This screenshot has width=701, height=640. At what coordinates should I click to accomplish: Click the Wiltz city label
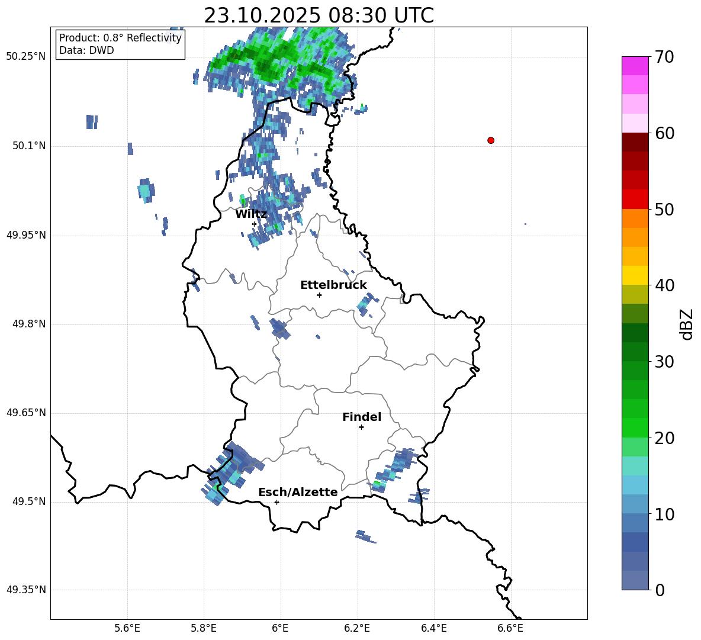(x=251, y=214)
